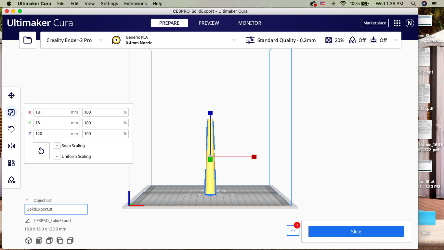444x250 pixels.
Task: Switch to the PREVIEW tab
Action: click(209, 23)
